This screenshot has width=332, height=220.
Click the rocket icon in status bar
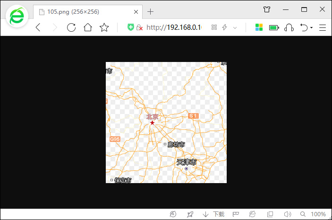(190, 214)
